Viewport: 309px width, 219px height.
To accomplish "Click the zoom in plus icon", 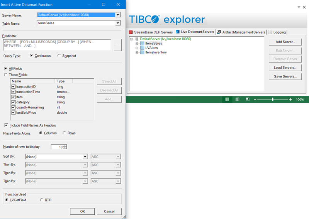I will coord(291,99).
